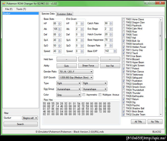Adjust the EV Atk spinner arrows

pyautogui.click(x=82, y=29)
